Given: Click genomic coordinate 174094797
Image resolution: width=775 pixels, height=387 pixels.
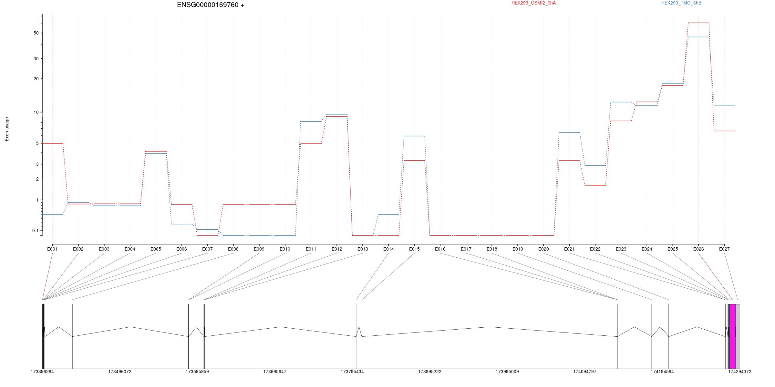Looking at the screenshot, I should click(585, 372).
